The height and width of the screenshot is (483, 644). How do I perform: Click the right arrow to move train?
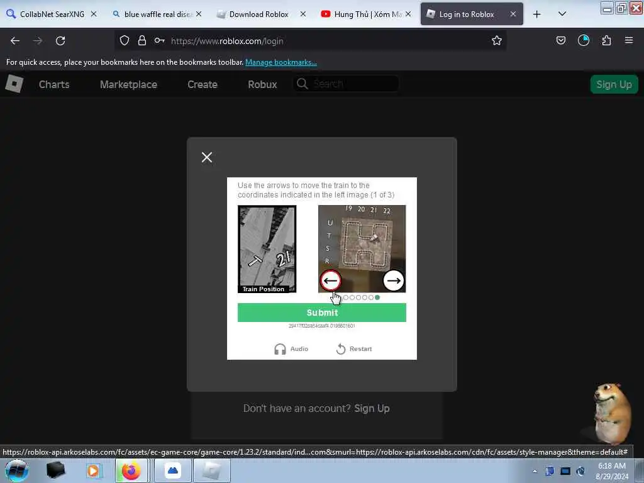pyautogui.click(x=394, y=280)
